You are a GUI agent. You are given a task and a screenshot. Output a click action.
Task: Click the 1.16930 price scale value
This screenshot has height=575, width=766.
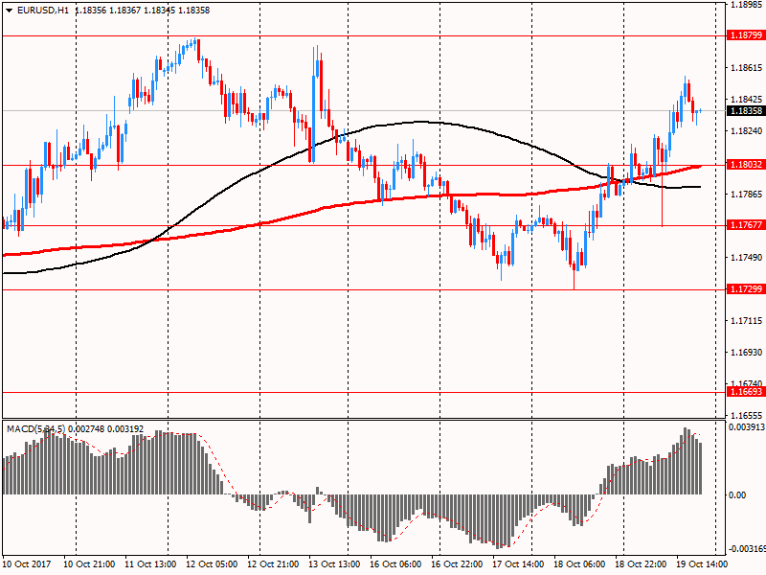747,353
